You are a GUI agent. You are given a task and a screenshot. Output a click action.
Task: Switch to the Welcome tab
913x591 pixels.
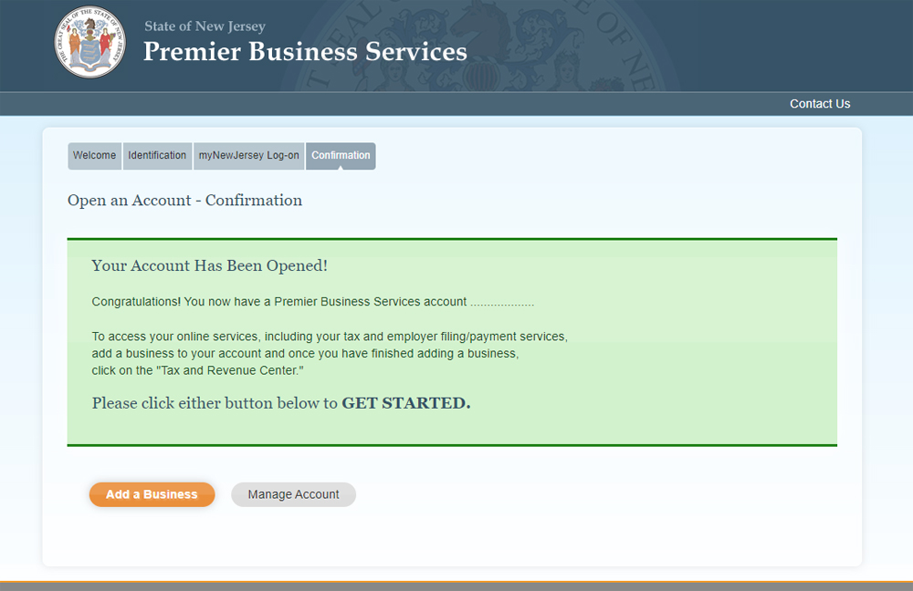click(94, 156)
